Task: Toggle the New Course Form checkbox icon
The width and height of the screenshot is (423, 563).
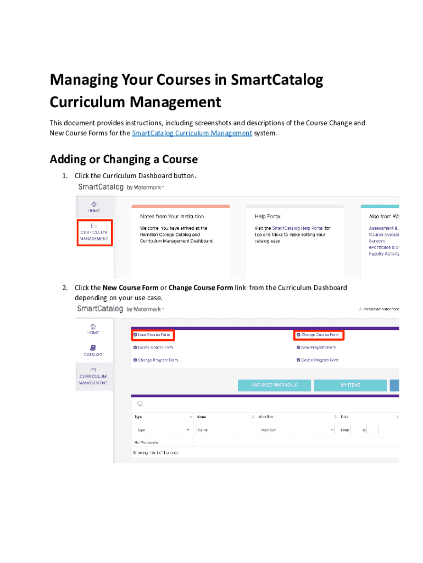Action: (135, 335)
